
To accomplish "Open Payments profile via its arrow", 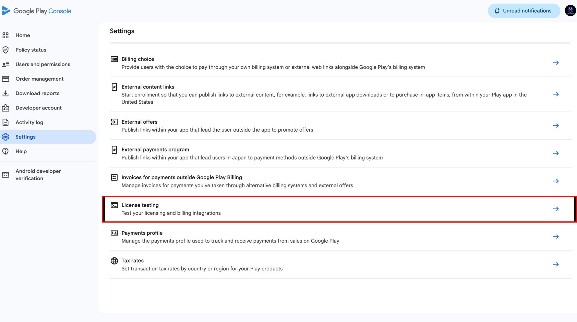I will [x=556, y=237].
